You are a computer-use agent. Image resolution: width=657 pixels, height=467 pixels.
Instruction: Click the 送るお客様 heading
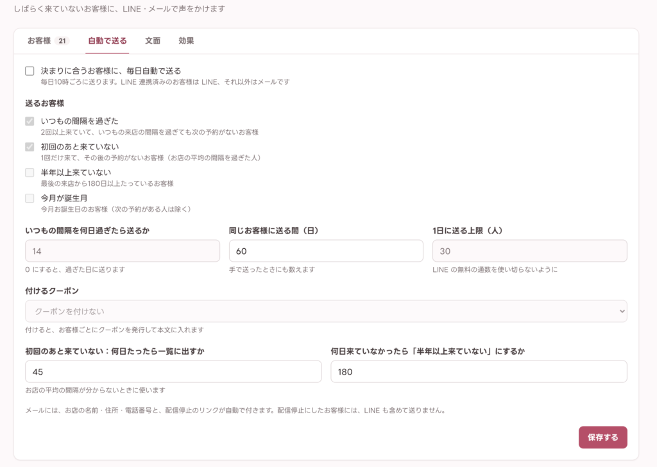click(44, 103)
